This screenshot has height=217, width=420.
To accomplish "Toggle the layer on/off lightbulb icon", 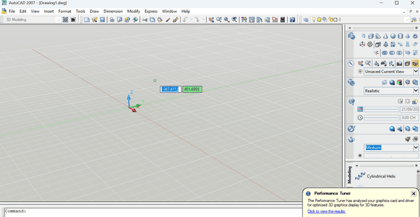I will click(x=314, y=20).
